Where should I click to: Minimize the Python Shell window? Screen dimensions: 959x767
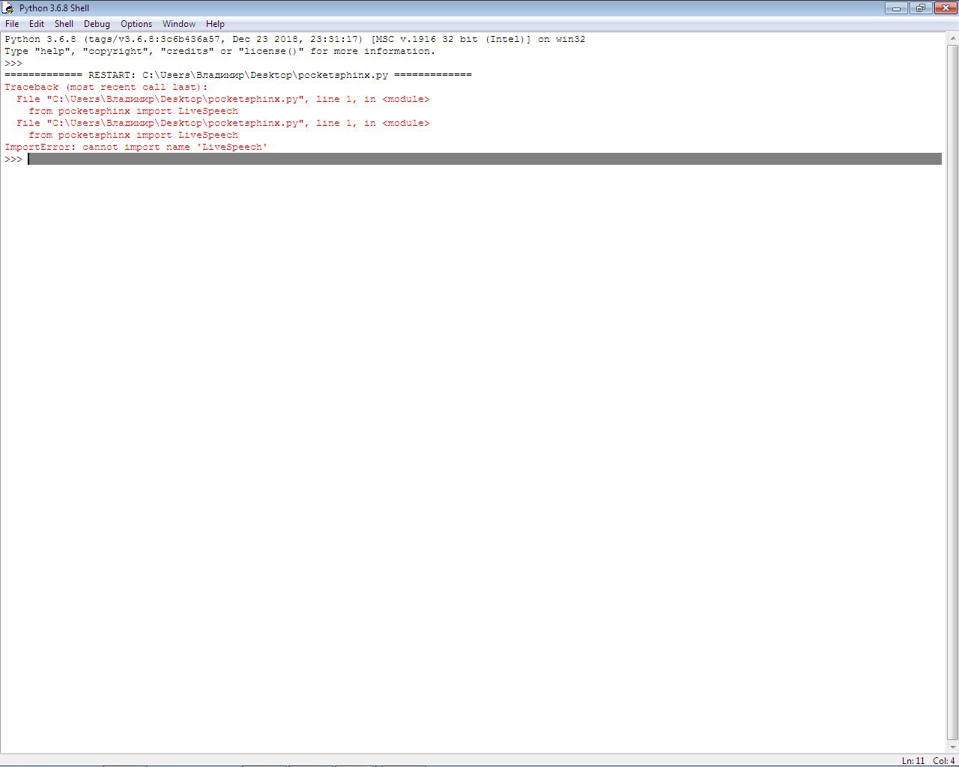click(895, 8)
